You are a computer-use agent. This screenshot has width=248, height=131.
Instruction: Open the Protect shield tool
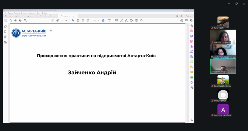click(x=192, y=82)
